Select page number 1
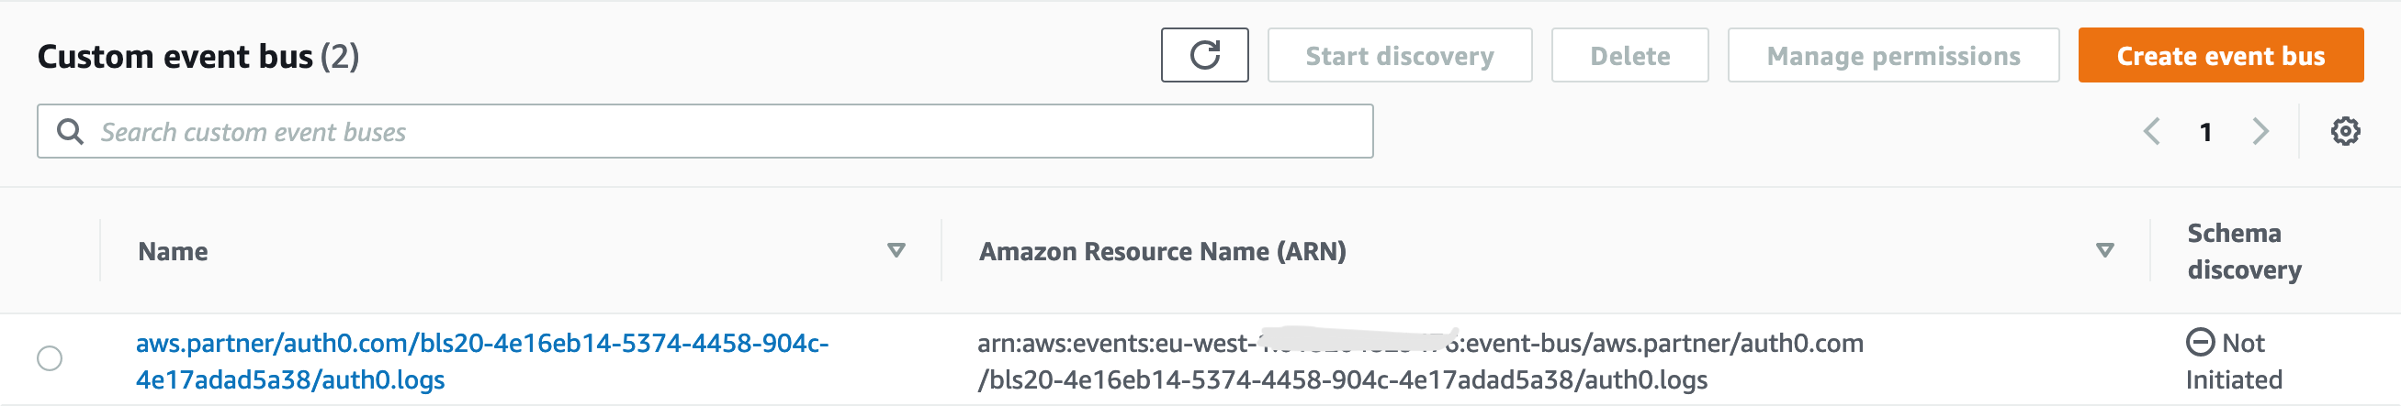This screenshot has width=2401, height=406. click(x=2205, y=132)
